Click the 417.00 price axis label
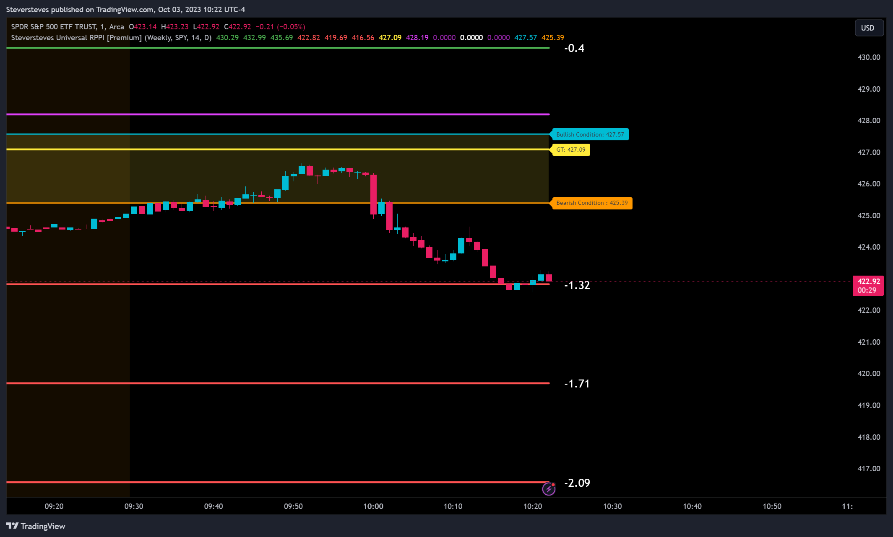Image resolution: width=893 pixels, height=537 pixels. coord(869,469)
